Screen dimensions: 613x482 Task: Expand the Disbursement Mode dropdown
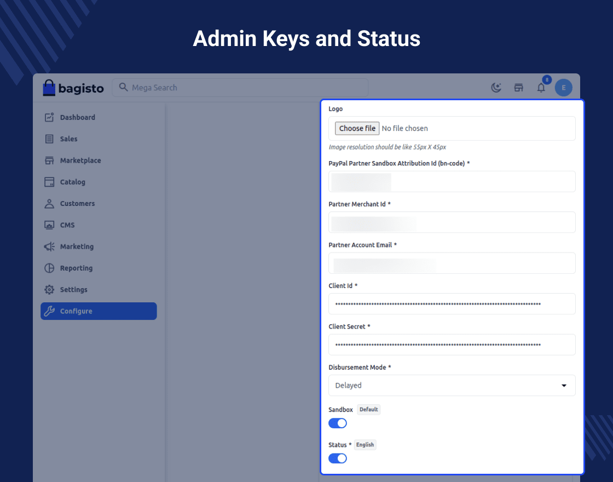[x=452, y=386]
